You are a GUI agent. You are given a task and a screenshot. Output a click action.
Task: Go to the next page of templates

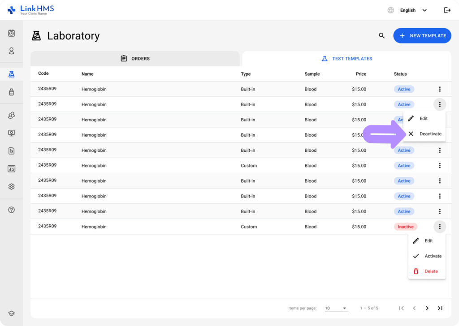427,308
